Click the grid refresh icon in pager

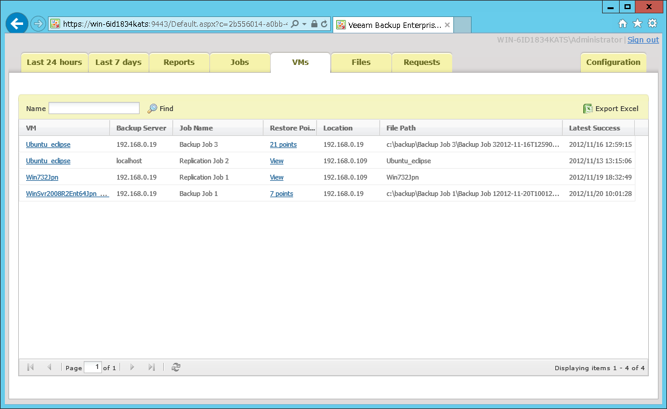175,367
